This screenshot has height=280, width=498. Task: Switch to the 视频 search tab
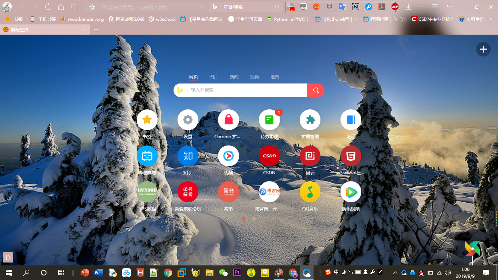click(x=254, y=77)
